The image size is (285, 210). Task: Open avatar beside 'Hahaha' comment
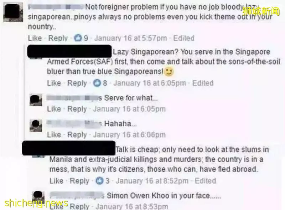click(x=36, y=126)
